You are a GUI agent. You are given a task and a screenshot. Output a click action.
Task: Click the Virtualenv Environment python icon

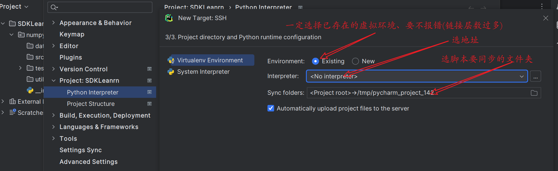(171, 60)
